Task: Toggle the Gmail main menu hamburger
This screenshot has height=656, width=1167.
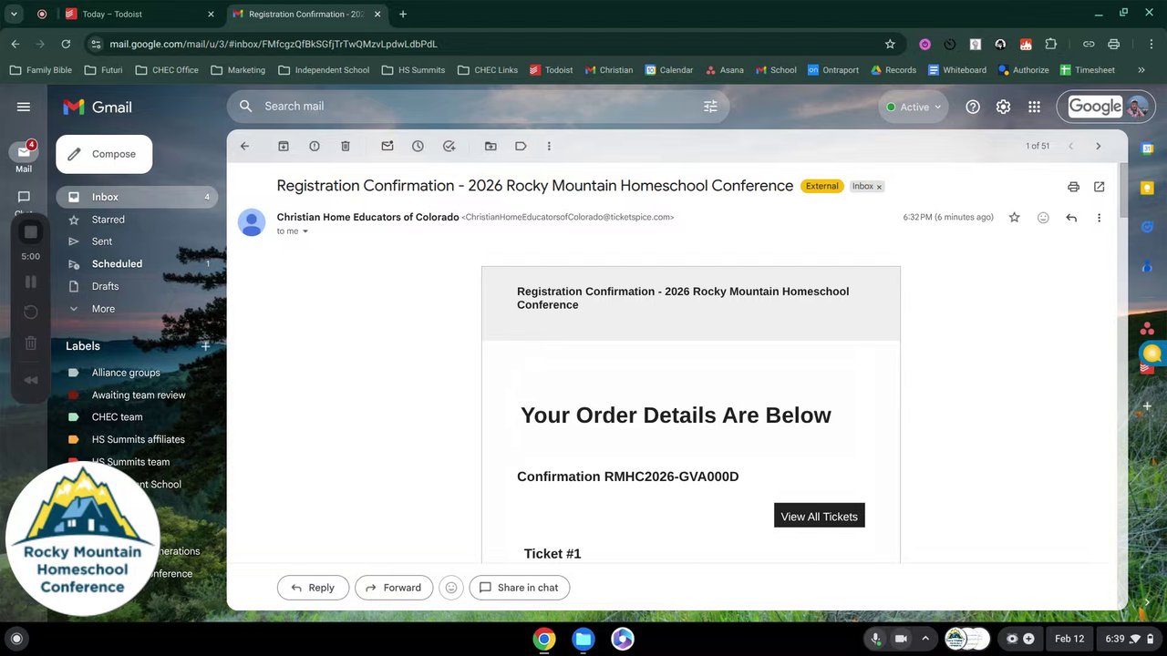Action: pyautogui.click(x=24, y=107)
